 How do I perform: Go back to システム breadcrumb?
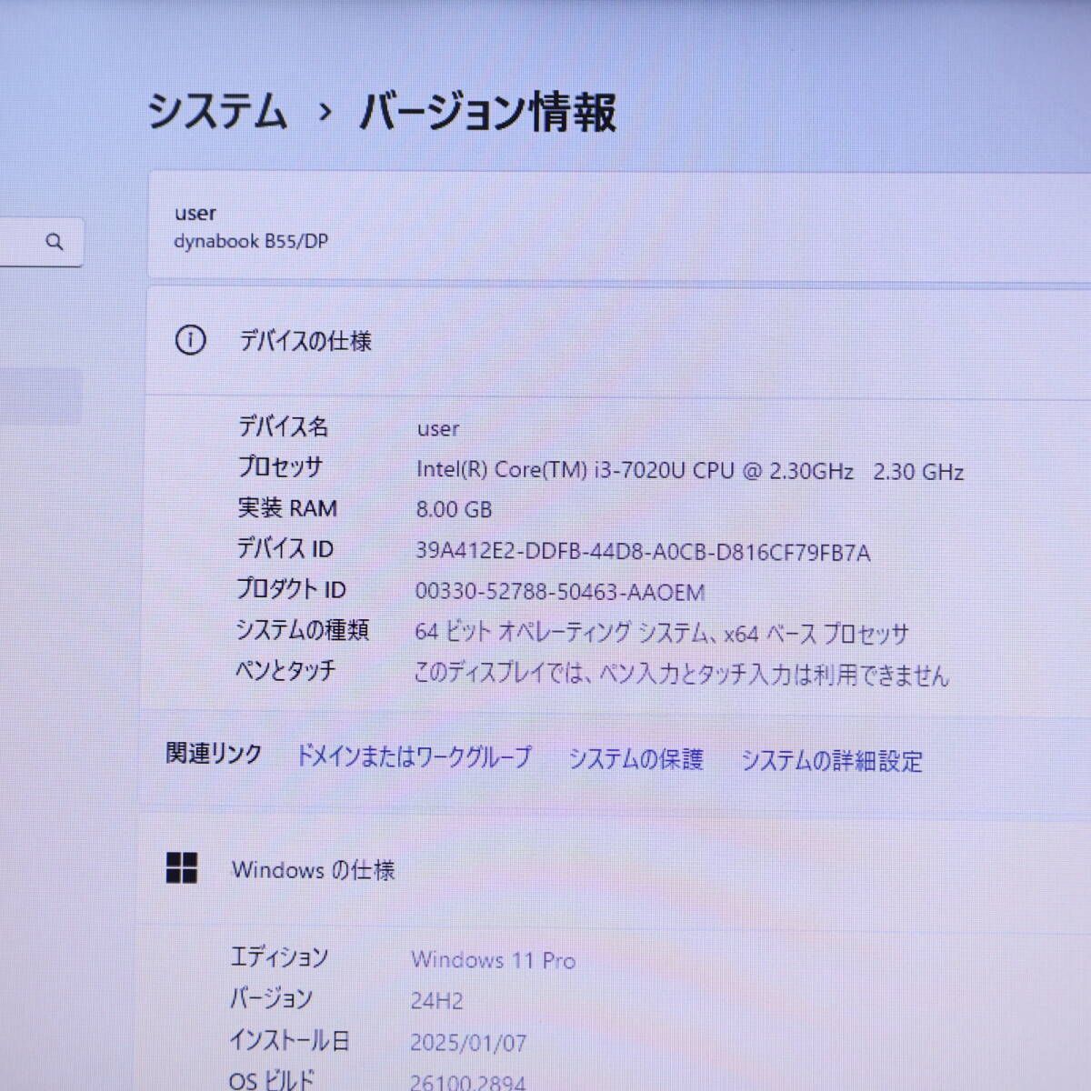coord(217,112)
